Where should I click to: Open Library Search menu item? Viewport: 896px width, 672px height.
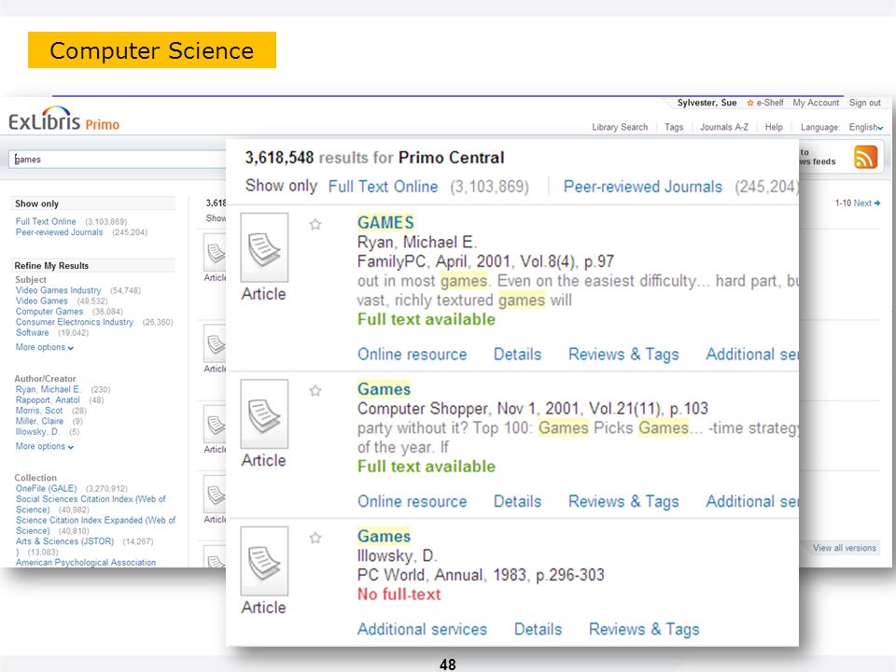pos(620,128)
